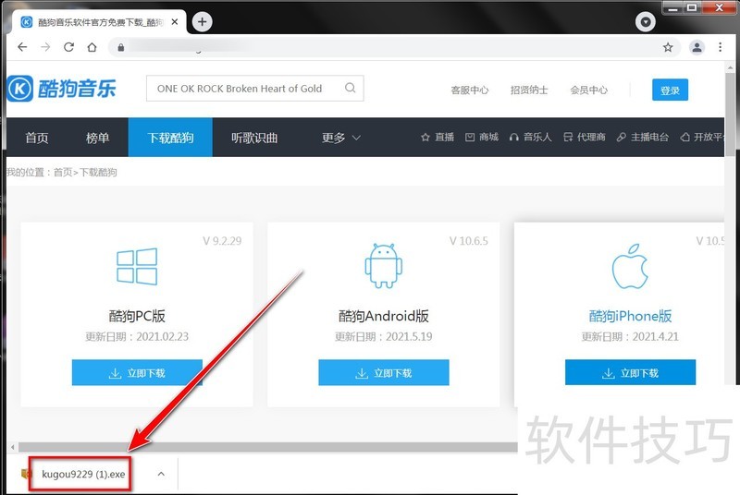Click the Kugou music logo

[61, 88]
